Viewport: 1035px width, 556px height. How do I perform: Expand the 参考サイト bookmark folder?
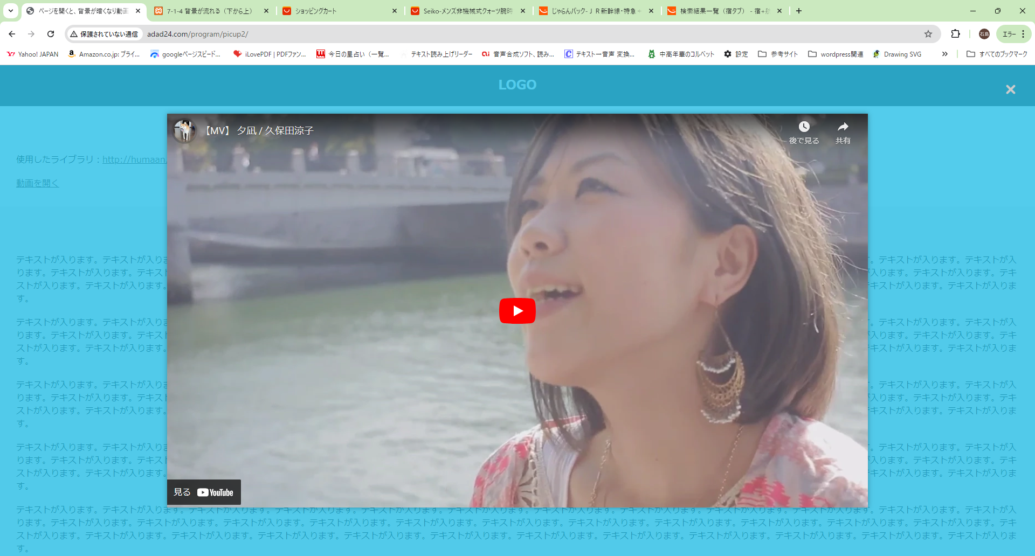(777, 54)
